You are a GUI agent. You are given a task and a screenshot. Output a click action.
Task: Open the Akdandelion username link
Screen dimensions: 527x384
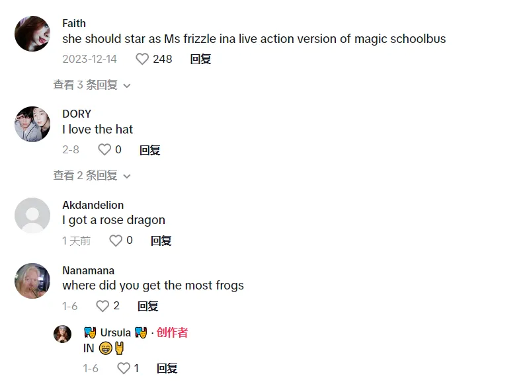pos(93,205)
